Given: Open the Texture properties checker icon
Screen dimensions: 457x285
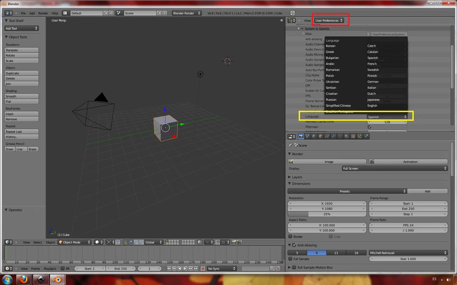Looking at the screenshot, I should click(353, 136).
